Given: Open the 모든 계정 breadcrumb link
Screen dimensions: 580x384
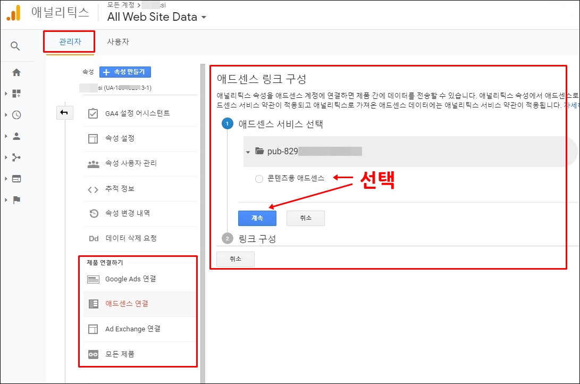Looking at the screenshot, I should click(121, 5).
